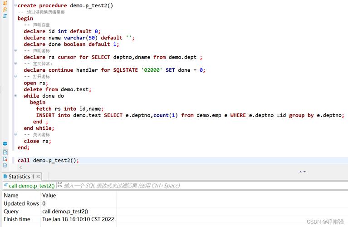Click the bottom page icon in left toolbar

[x=5, y=165]
